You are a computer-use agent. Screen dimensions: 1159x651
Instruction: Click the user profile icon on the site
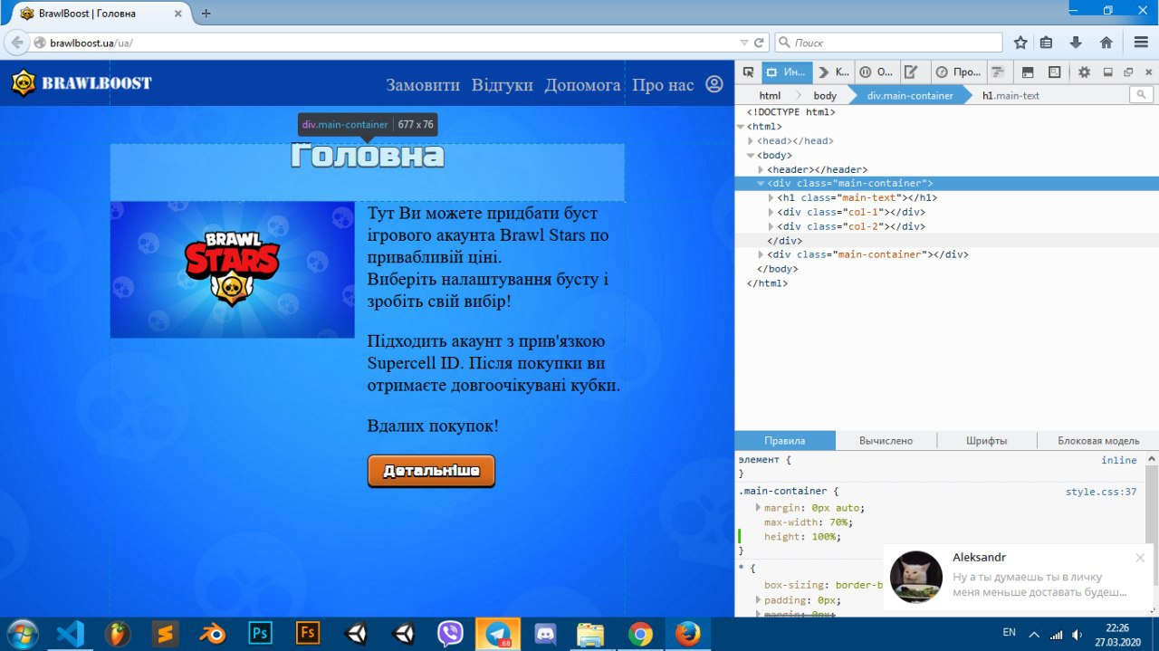click(x=714, y=84)
